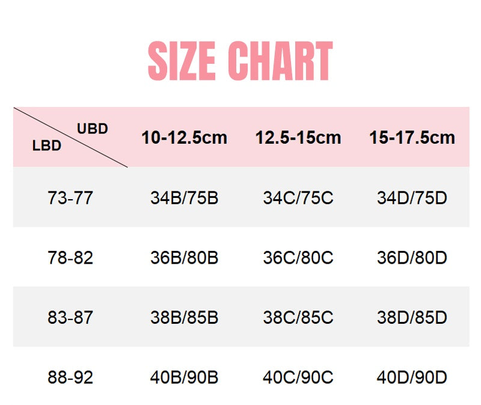Choose the 36C/80C size cell
481x405 pixels.
(x=298, y=258)
